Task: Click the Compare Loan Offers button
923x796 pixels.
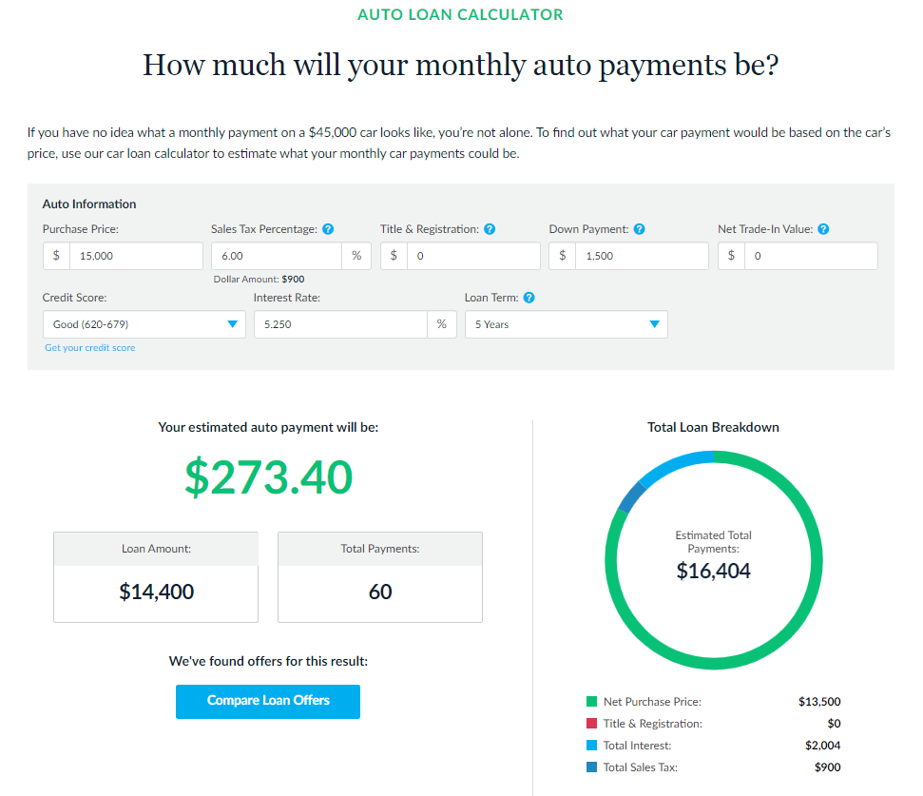Action: (x=268, y=701)
